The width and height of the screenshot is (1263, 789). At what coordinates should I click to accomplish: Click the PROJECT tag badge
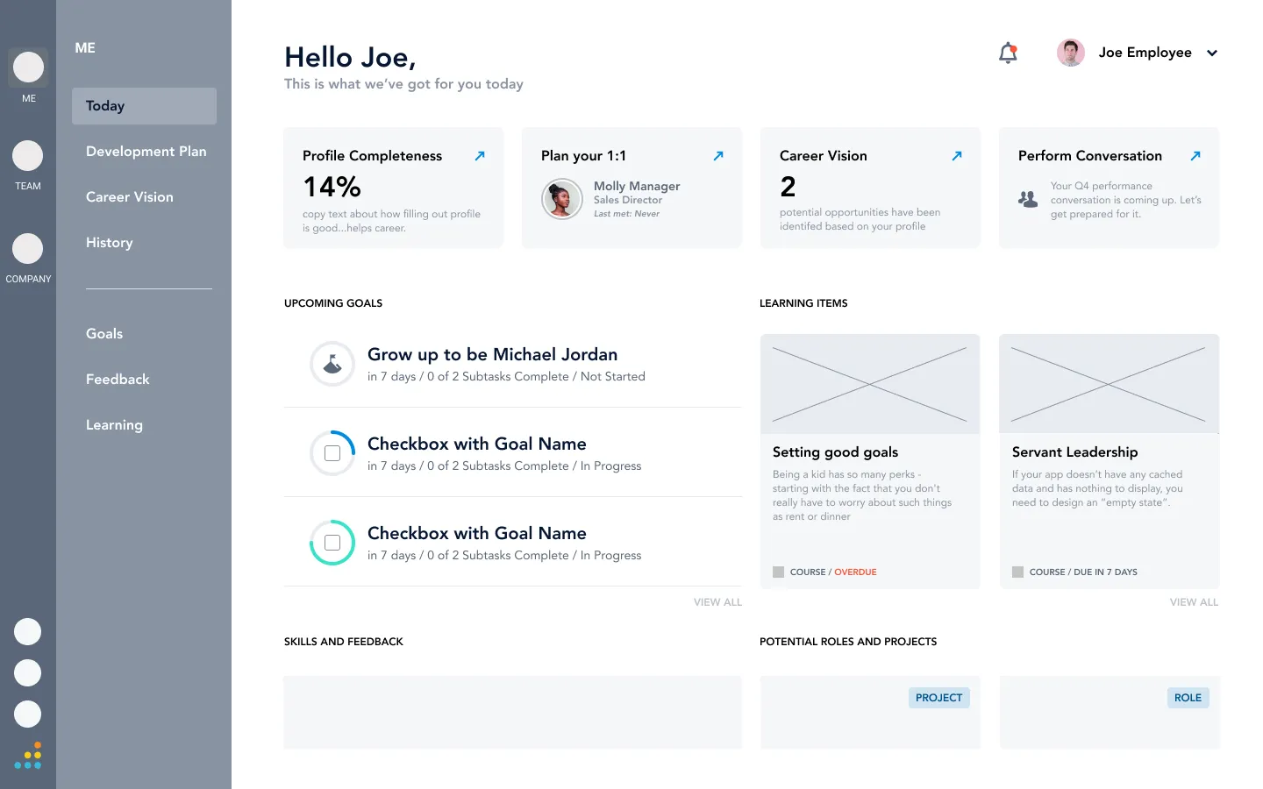[938, 698]
